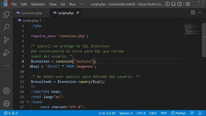Click the <!DOCTYPE html> line

(x=46, y=92)
